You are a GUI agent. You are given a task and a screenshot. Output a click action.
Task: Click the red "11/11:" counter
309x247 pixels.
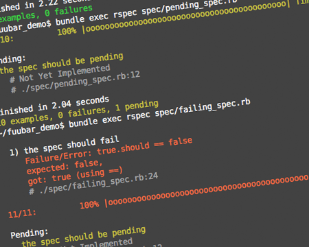pyautogui.click(x=22, y=214)
